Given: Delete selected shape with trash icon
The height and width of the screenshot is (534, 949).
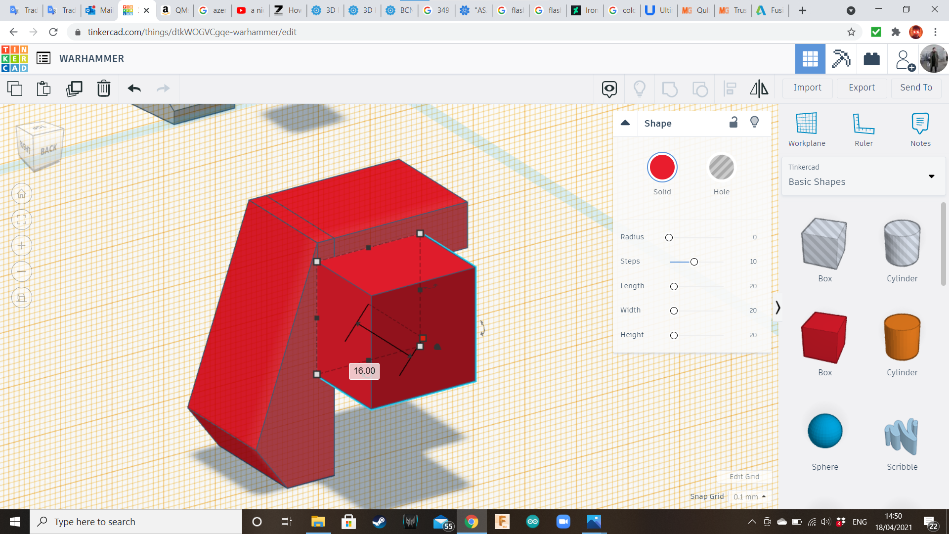Looking at the screenshot, I should 103,89.
